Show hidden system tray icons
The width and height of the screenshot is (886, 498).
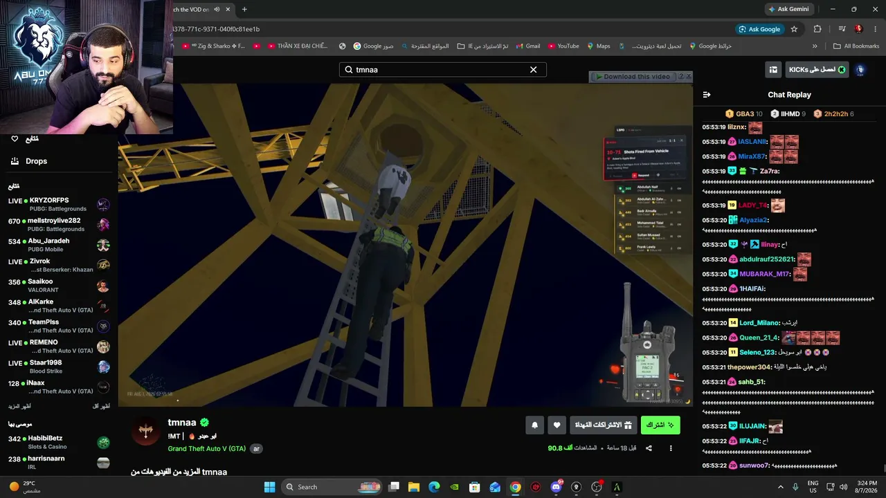[781, 487]
